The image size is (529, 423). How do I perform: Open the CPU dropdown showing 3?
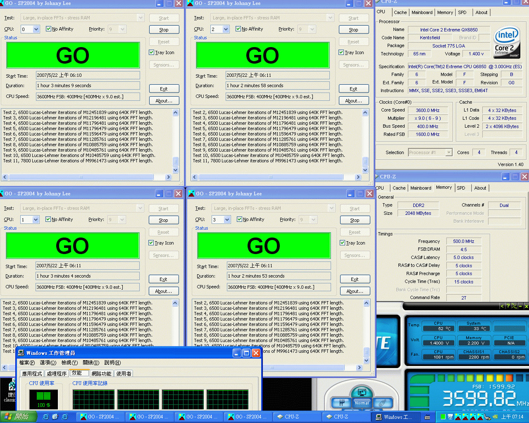(x=227, y=220)
